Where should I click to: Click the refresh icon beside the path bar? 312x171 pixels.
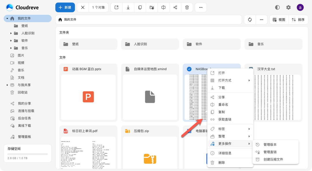tap(250, 20)
